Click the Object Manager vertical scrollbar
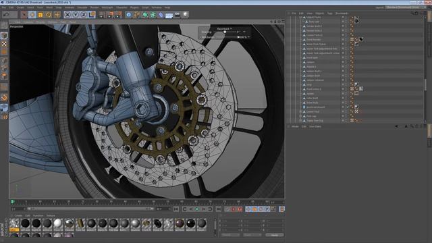 click(x=425, y=84)
